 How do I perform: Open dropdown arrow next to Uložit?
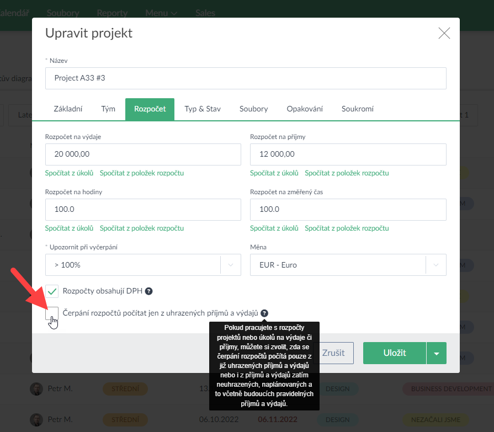click(x=437, y=353)
